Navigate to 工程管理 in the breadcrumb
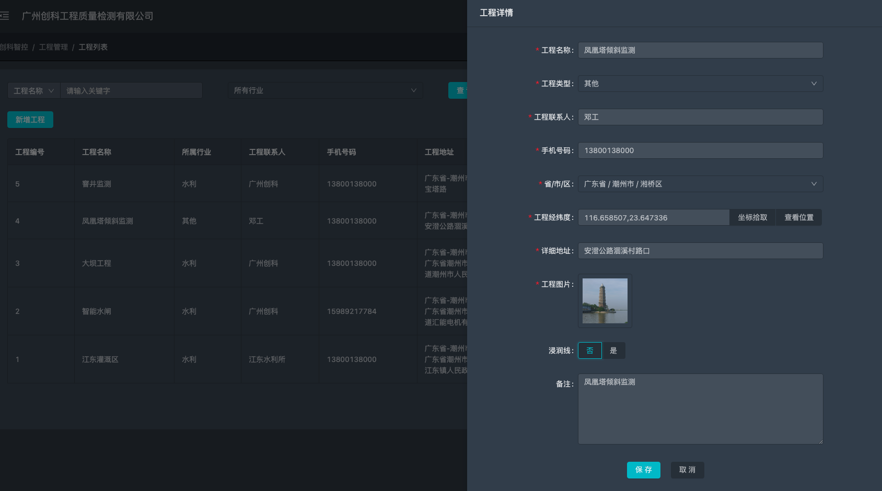 point(54,46)
